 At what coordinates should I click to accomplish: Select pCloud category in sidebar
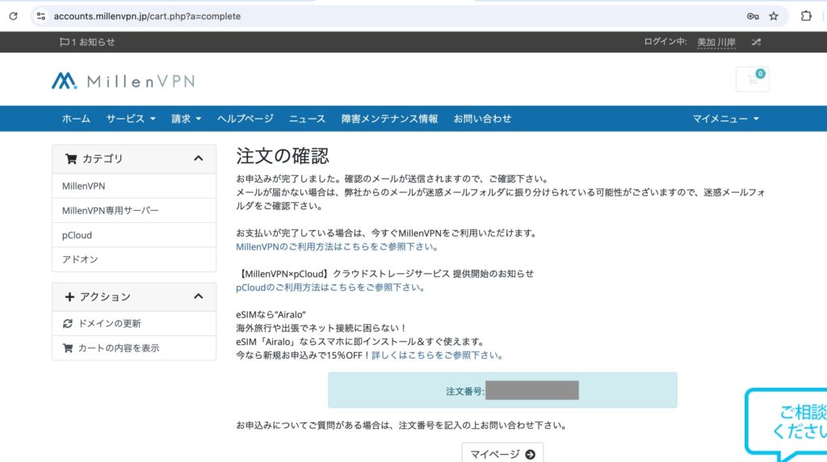(134, 235)
